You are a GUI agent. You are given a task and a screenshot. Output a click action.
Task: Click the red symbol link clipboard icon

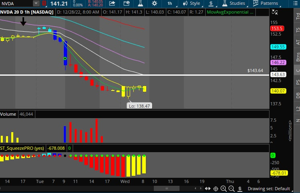coord(44,4)
